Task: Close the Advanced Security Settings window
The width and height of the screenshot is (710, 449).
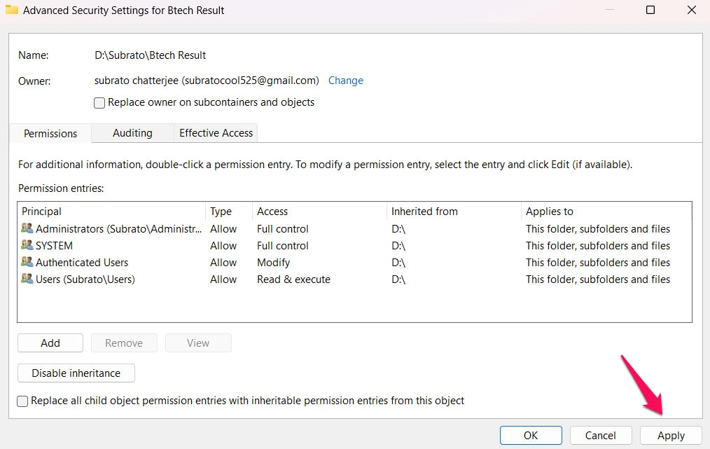Action: (691, 10)
